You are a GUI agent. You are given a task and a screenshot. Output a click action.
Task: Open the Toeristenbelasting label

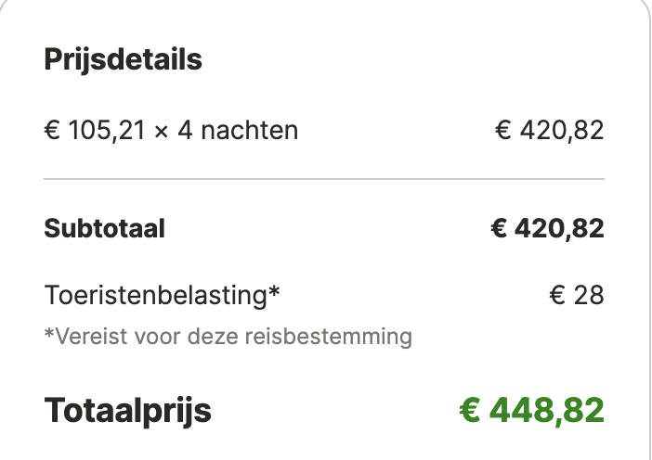click(162, 296)
